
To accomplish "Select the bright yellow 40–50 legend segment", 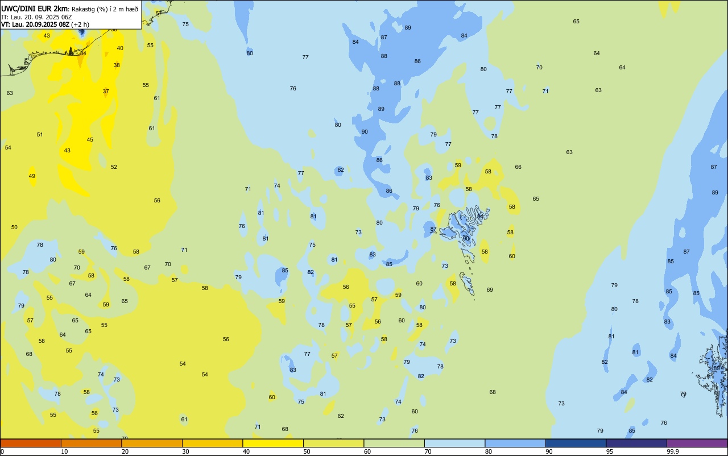I will click(x=273, y=443).
